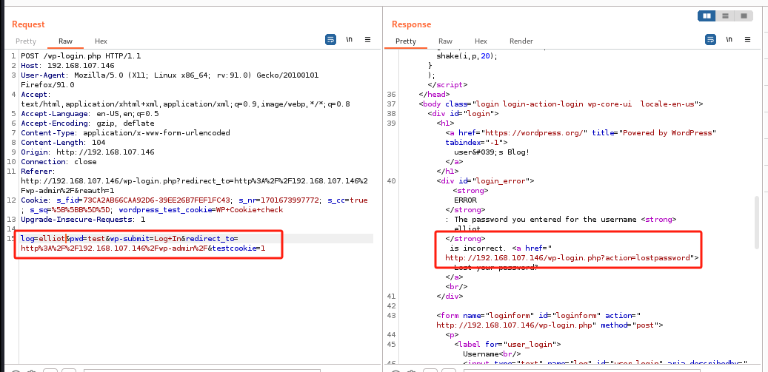
Task: Click the 'POST /wp-login.php HTTP/1.1' request line
Action: pyautogui.click(x=81, y=55)
